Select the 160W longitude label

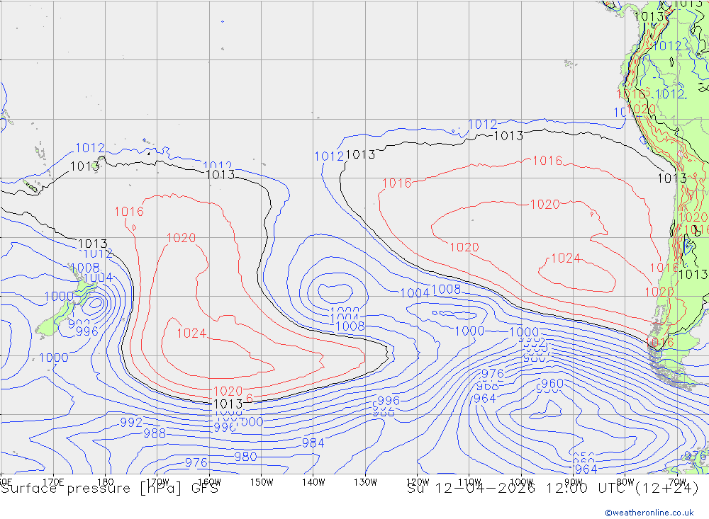coord(209,482)
